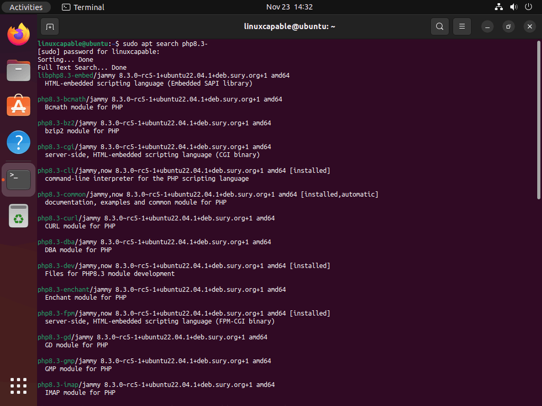Select the php8.3-cli package text in output
The width and height of the screenshot is (542, 406).
tap(53, 170)
